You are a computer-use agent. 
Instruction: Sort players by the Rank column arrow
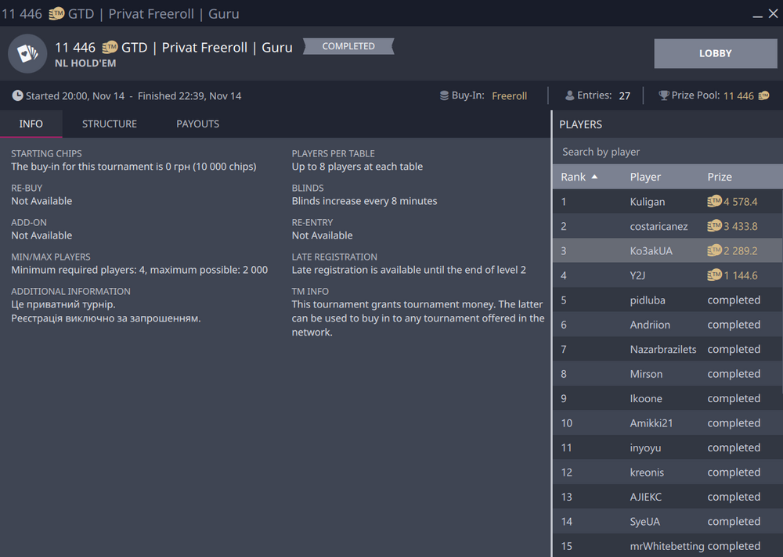pos(594,177)
